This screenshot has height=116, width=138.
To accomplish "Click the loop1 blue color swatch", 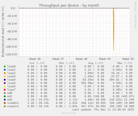I will 5,70.
